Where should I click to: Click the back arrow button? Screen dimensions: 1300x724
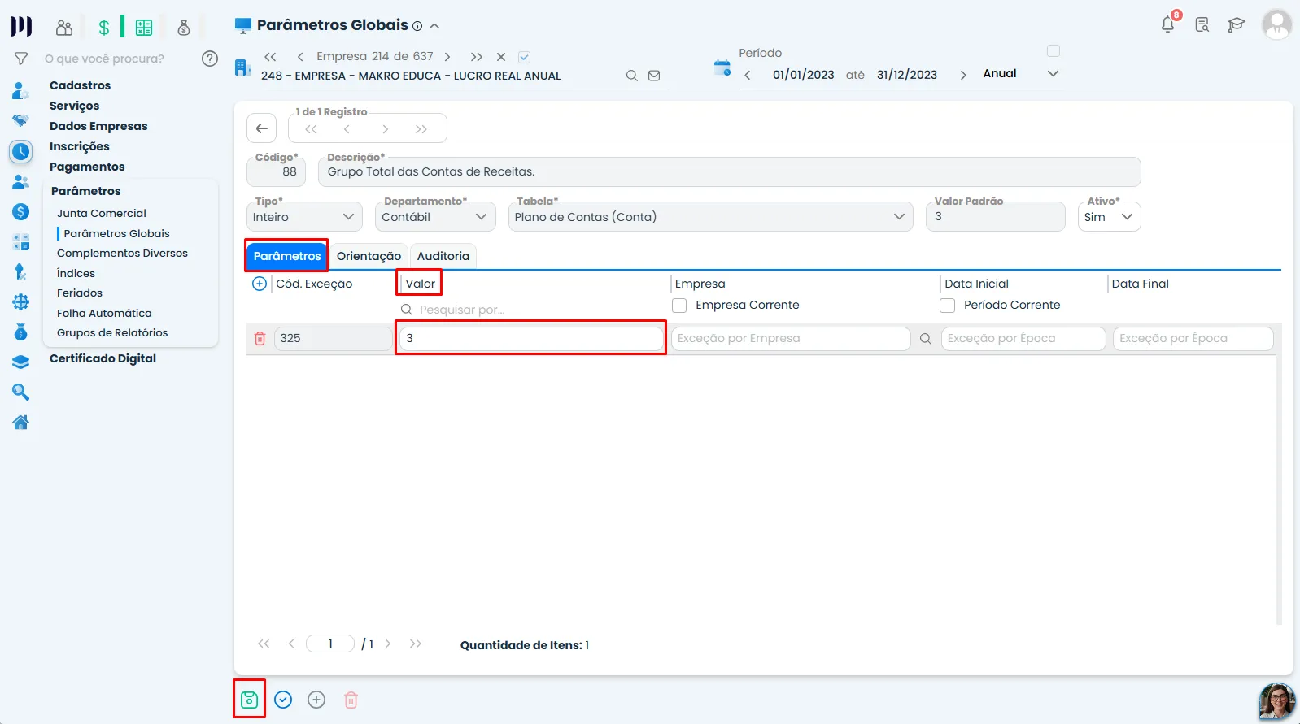[261, 128]
